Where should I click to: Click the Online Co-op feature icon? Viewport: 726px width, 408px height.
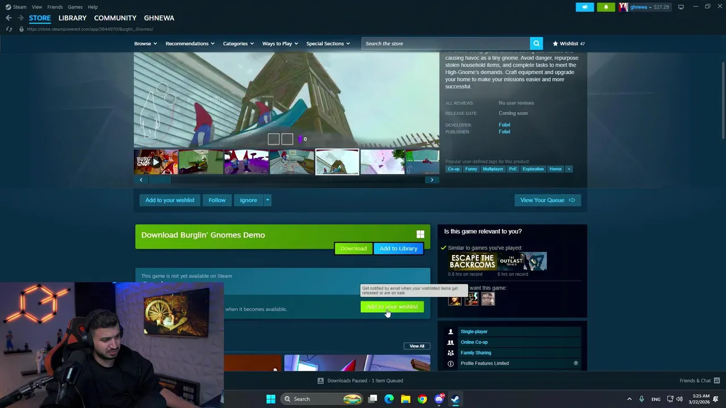pos(451,342)
